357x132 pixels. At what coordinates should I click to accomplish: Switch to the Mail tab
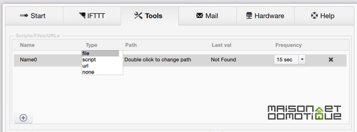[207, 16]
